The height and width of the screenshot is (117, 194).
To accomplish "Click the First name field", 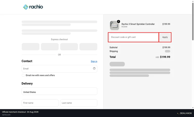I will pyautogui.click(x=40, y=103).
